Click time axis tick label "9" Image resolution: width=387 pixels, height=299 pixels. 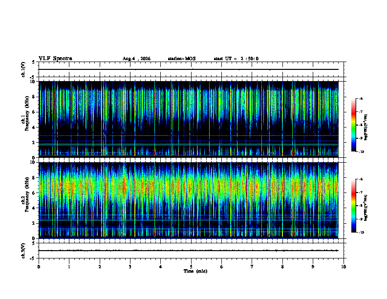coord(313,267)
